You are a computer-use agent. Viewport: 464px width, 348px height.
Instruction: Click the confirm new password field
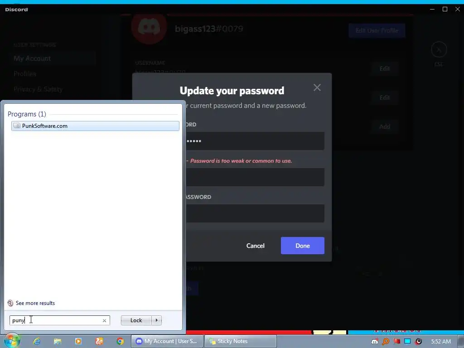255,213
